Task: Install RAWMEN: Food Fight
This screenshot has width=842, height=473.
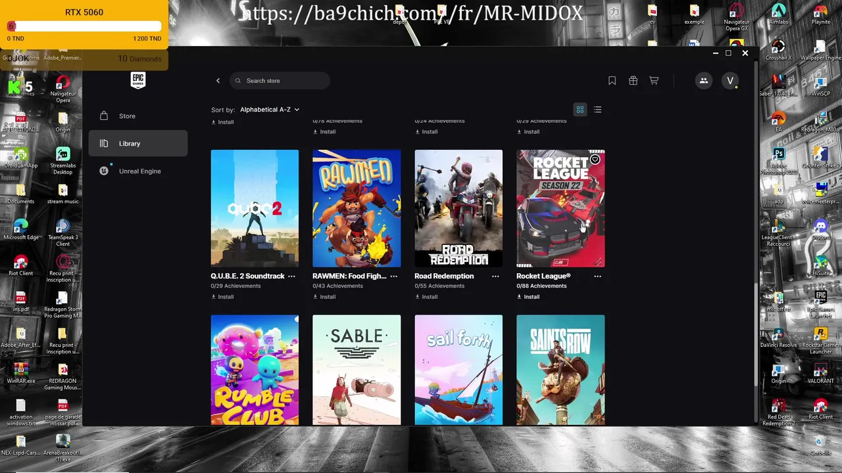Action: point(324,297)
